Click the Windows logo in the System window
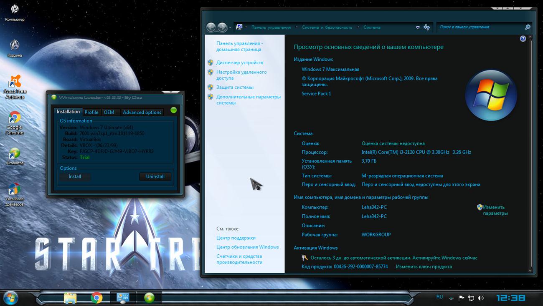 491,95
